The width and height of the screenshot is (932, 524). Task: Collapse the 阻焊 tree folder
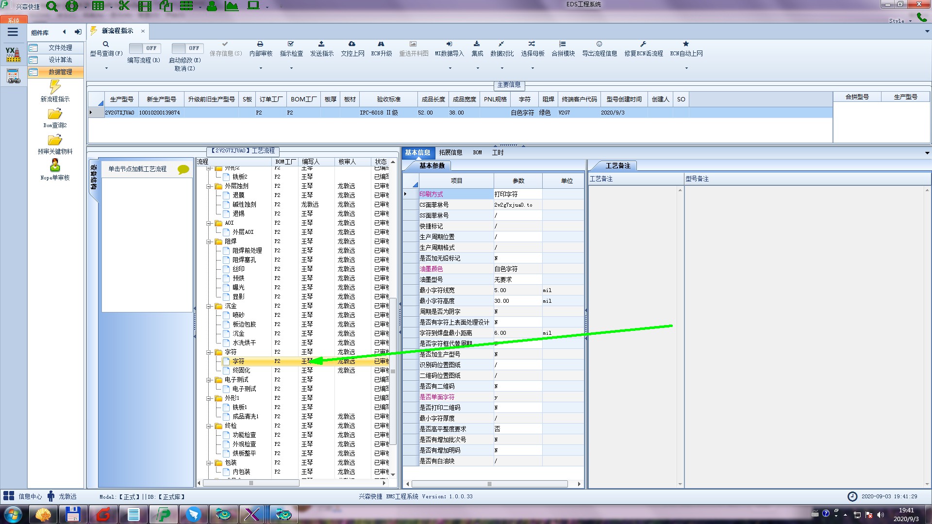pos(209,242)
